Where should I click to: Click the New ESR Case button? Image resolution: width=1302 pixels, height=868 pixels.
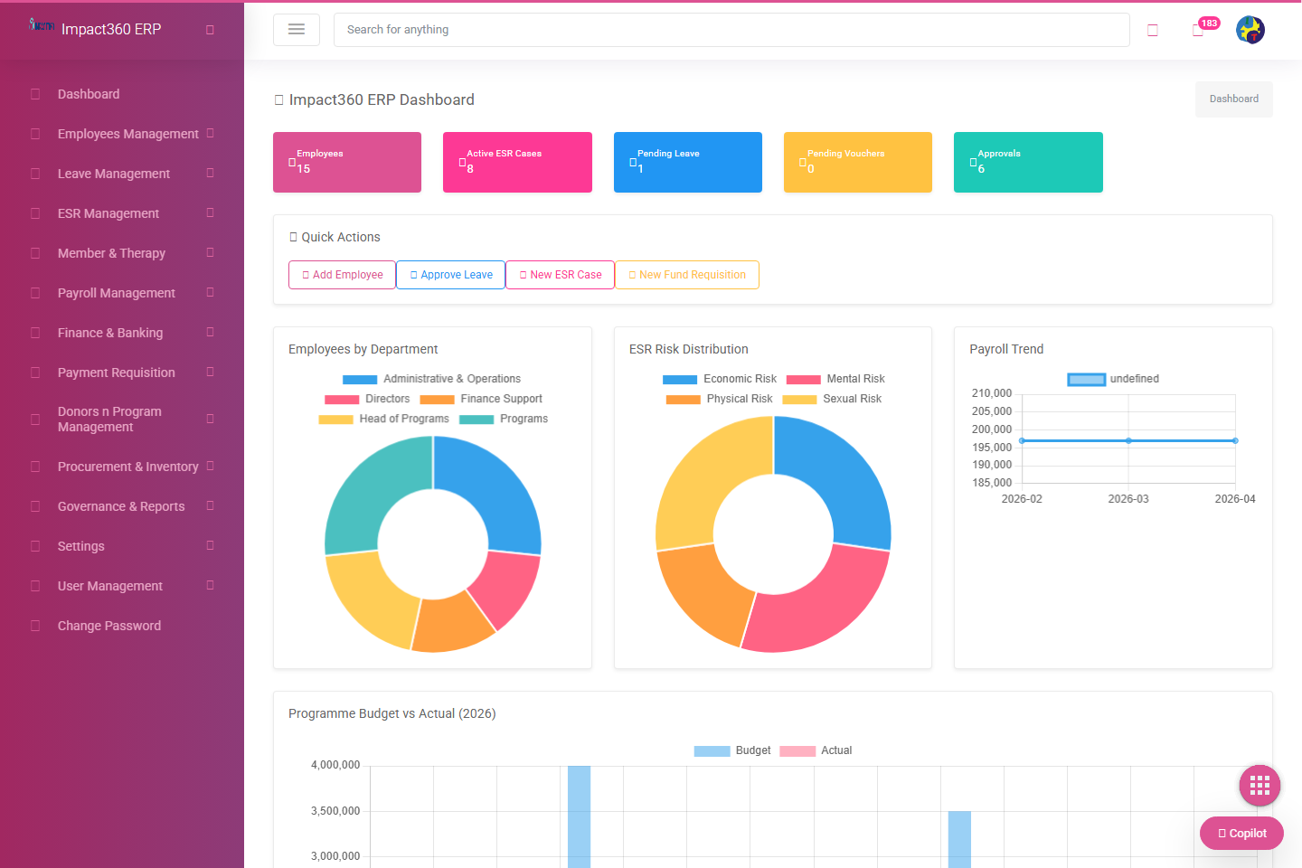[x=560, y=275]
